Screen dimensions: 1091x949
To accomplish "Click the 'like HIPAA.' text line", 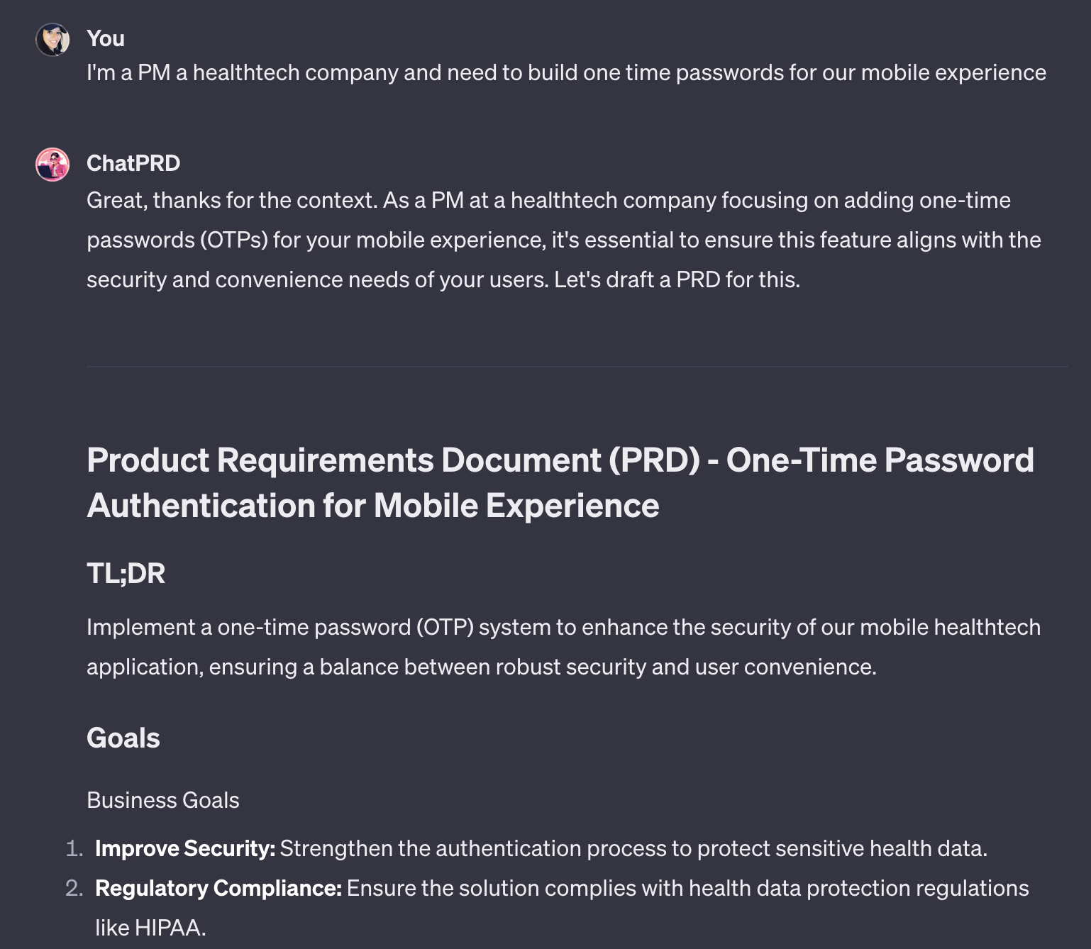I will point(150,928).
